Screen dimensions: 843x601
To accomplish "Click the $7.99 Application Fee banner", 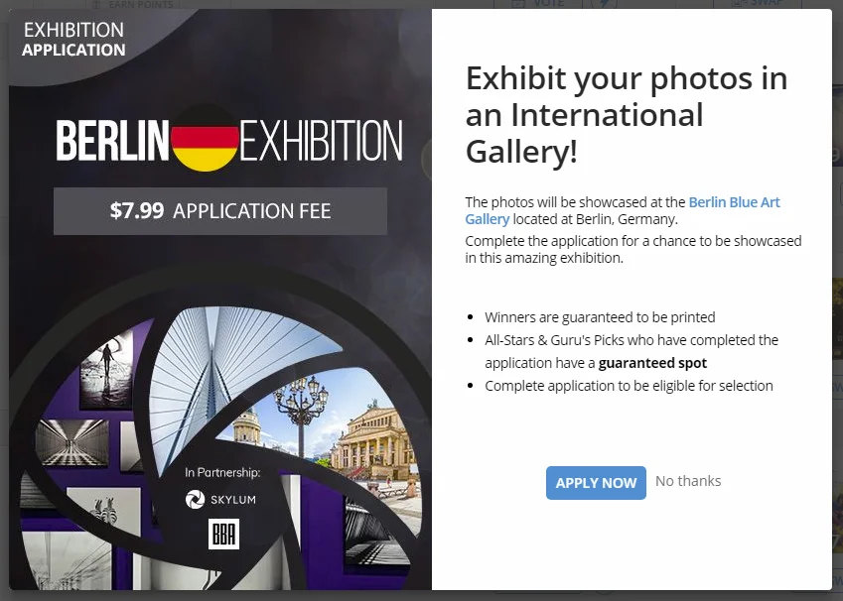I will pyautogui.click(x=219, y=211).
